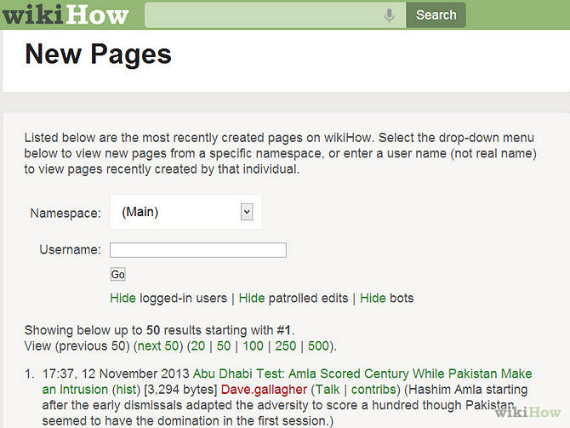The image size is (570, 428).
Task: Hide logged-in users link
Action: [123, 298]
